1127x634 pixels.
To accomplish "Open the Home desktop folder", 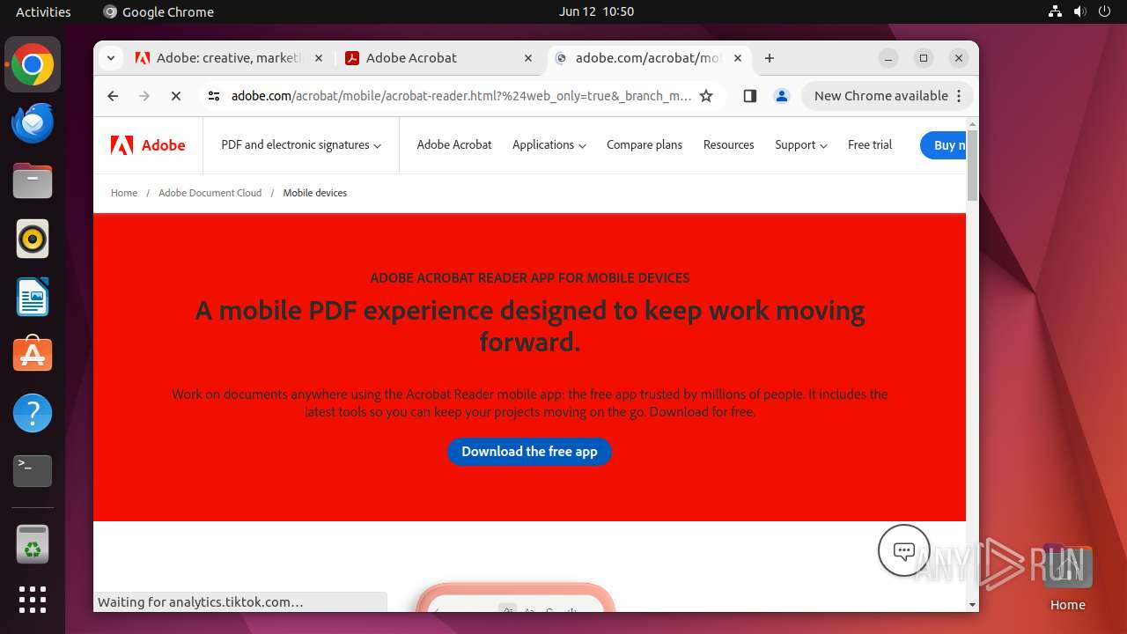I will coord(1067,578).
